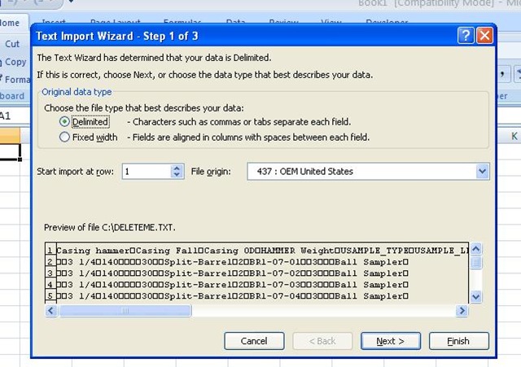Close the Text Import Wizard dialog
This screenshot has width=521, height=367.
(x=485, y=35)
